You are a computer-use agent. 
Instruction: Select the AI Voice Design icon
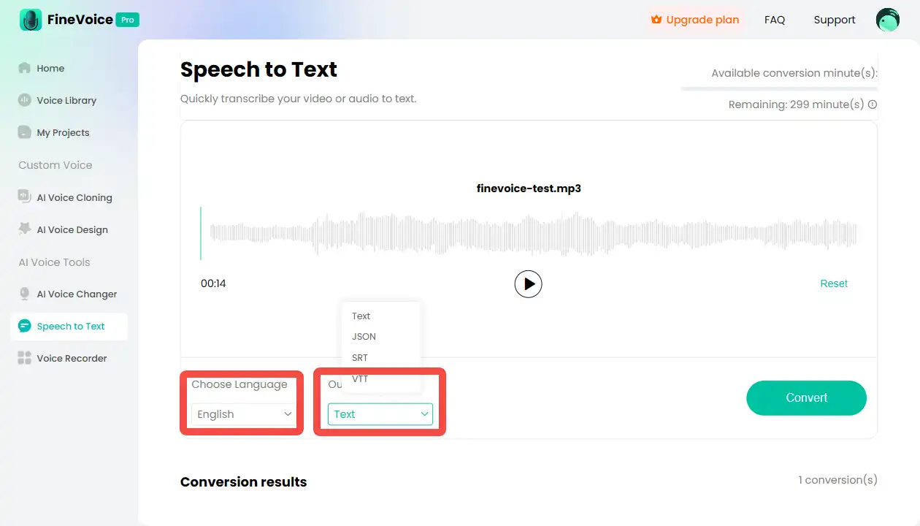(25, 229)
